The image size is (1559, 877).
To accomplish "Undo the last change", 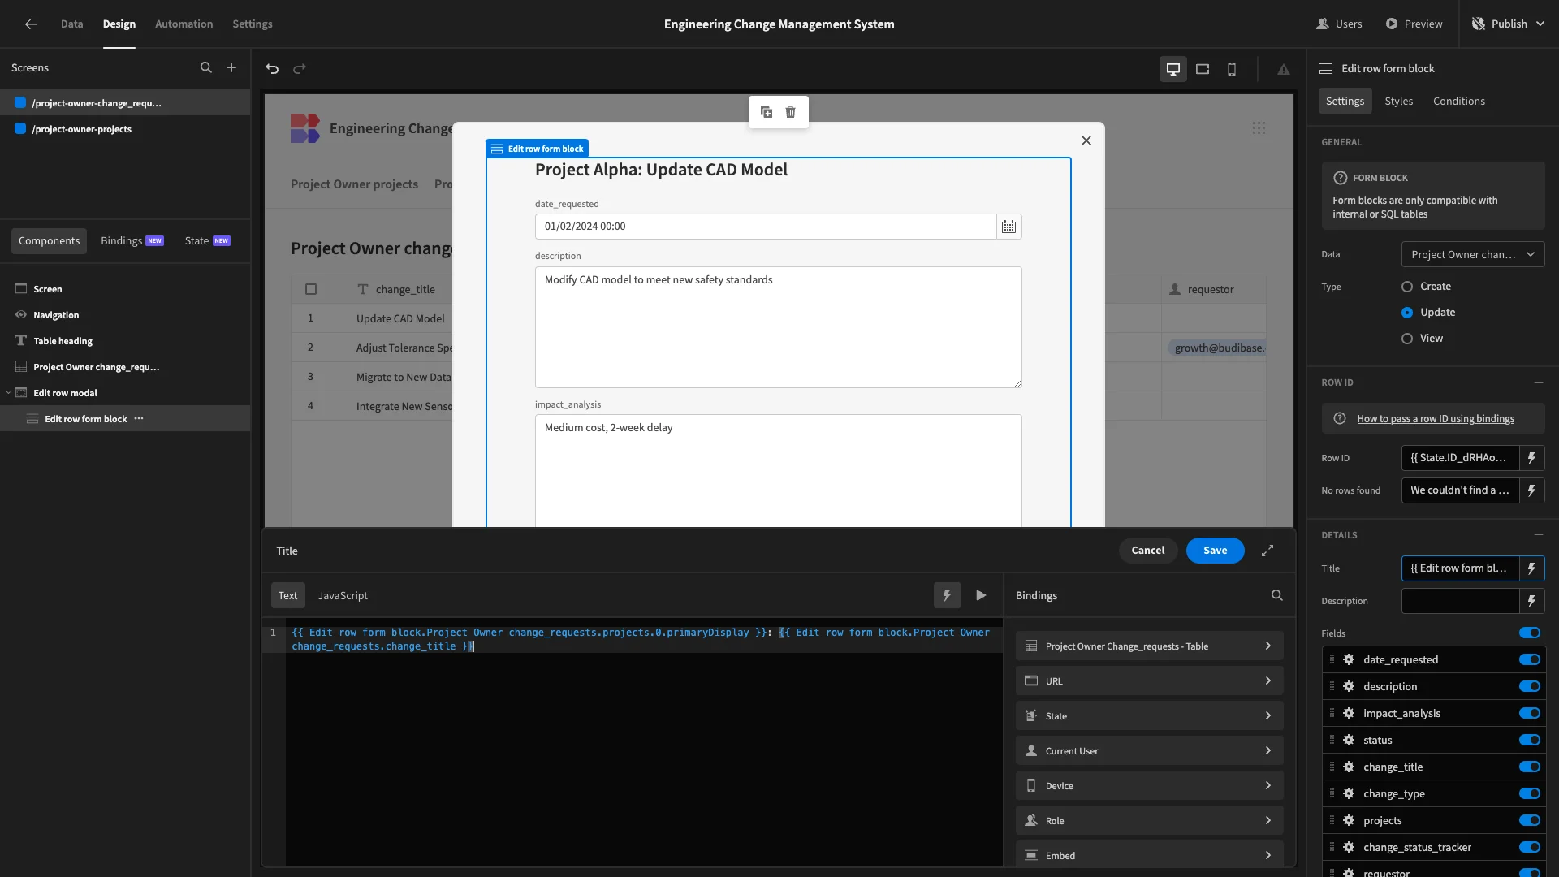I will (x=272, y=69).
